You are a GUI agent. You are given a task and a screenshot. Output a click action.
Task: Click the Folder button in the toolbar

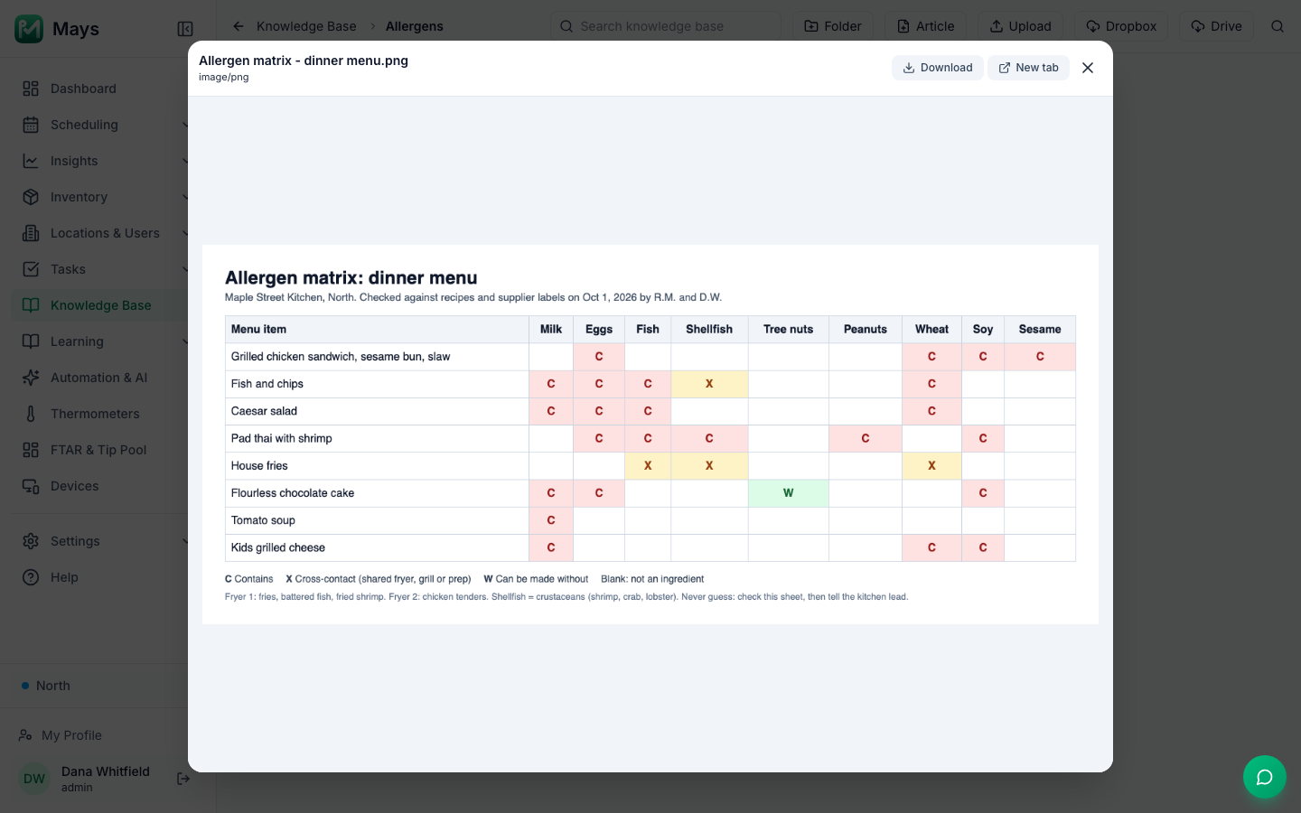point(833,26)
